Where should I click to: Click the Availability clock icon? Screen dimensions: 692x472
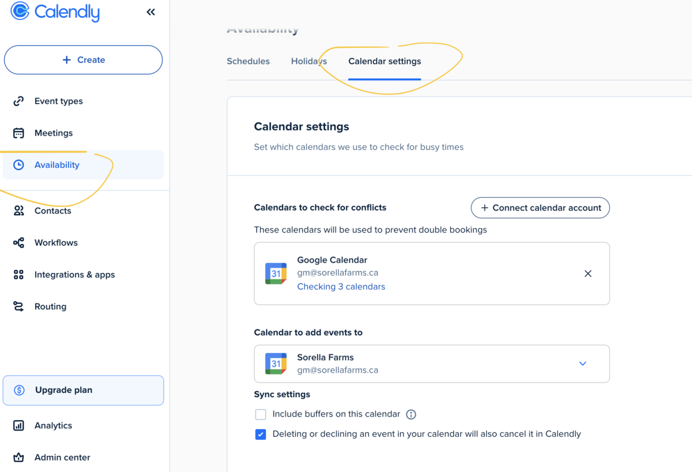[x=18, y=165]
